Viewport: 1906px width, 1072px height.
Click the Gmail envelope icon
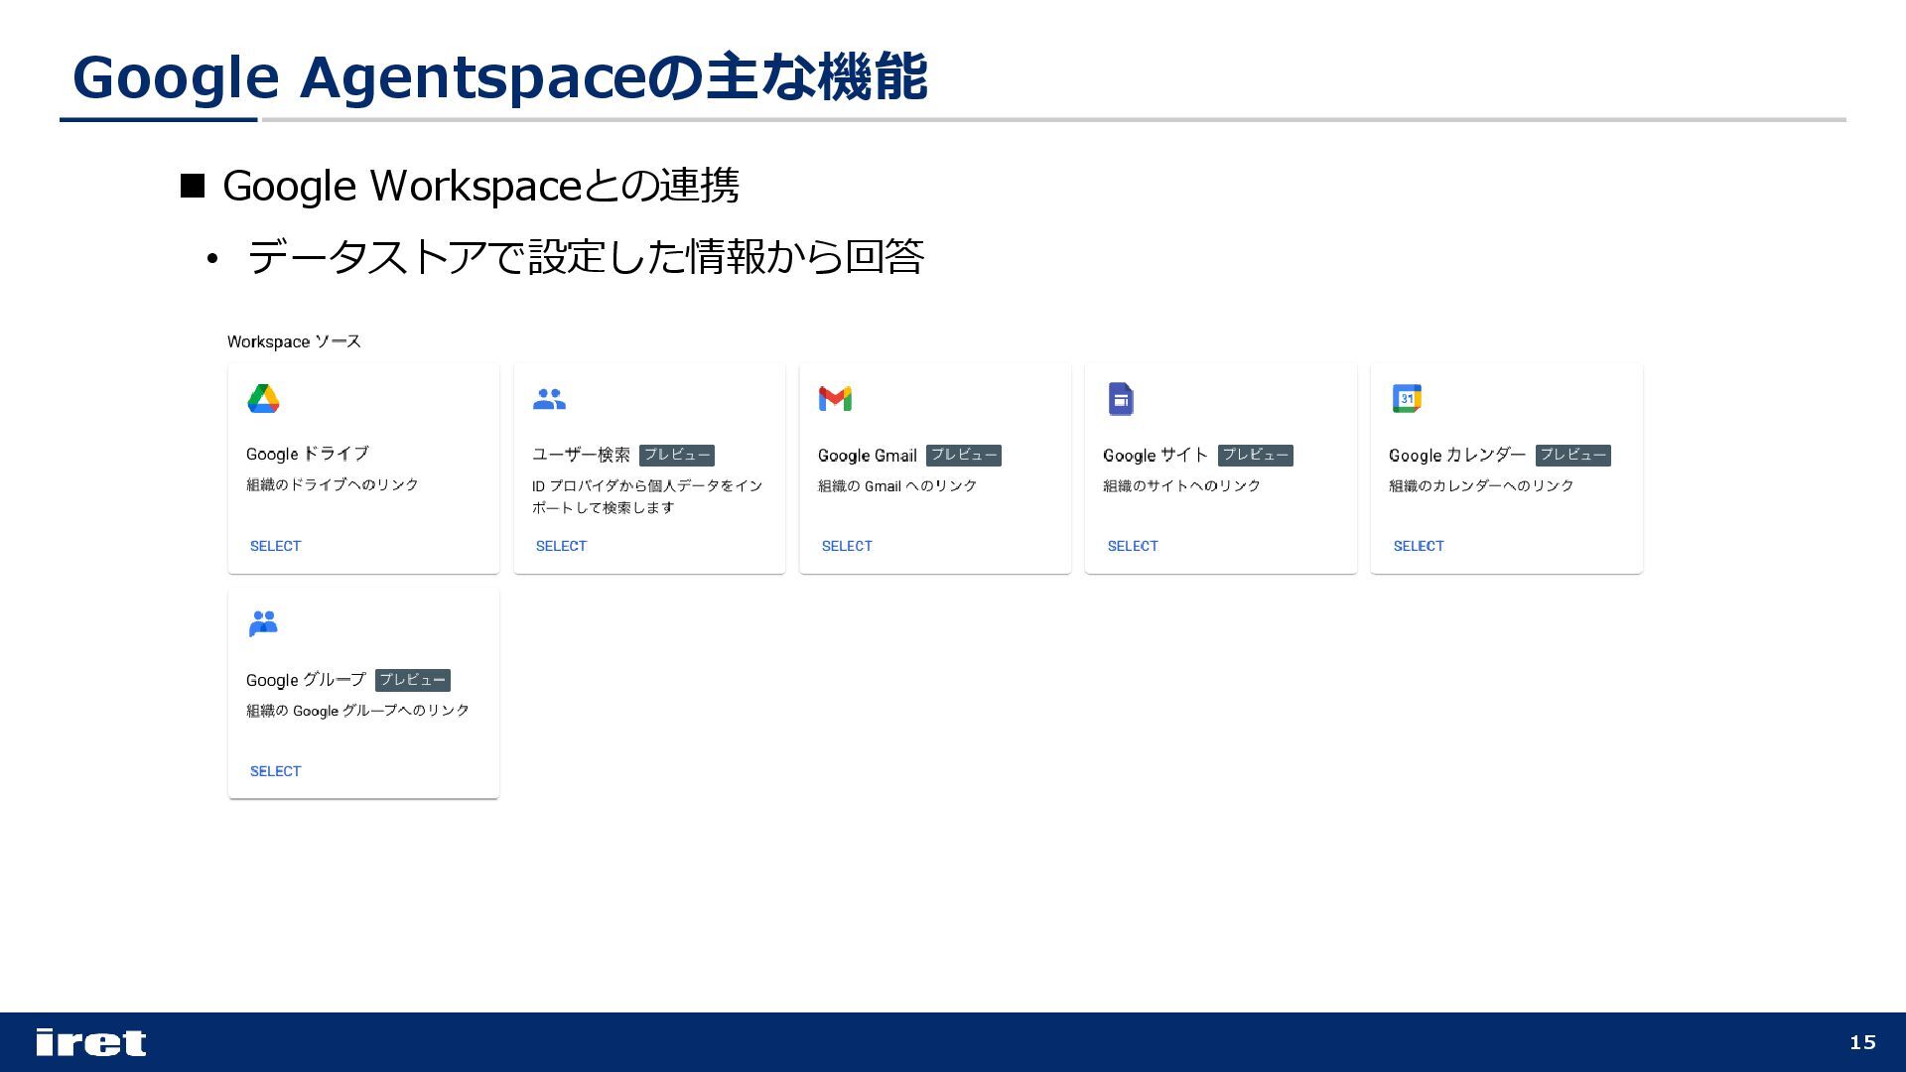click(835, 399)
